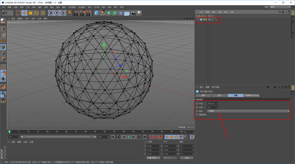Open the viewport 摄像机 menu
This screenshot has height=164, width=295.
coord(20,19)
